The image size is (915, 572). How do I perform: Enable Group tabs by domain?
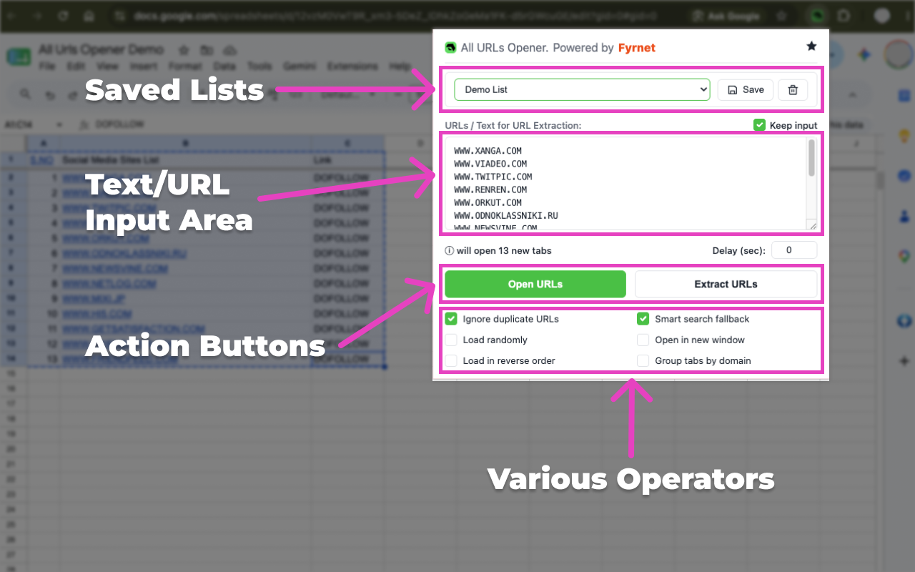coord(643,360)
